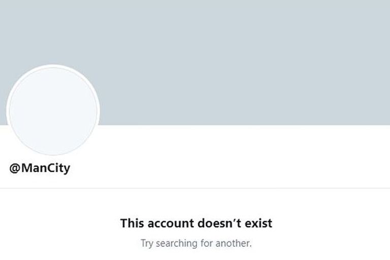The width and height of the screenshot is (390, 260).
Task: Click the "This account doesn't exist" heading
Action: click(x=196, y=223)
